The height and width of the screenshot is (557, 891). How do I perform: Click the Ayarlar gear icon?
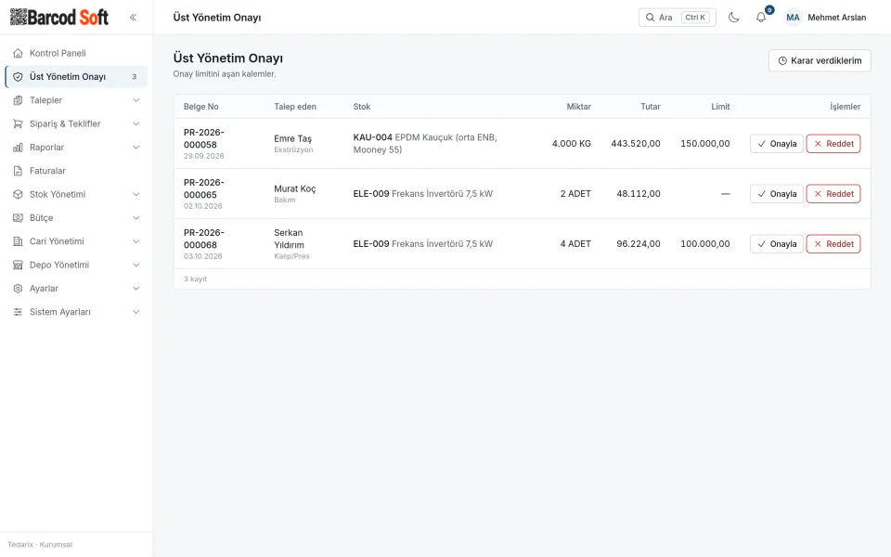pyautogui.click(x=19, y=289)
